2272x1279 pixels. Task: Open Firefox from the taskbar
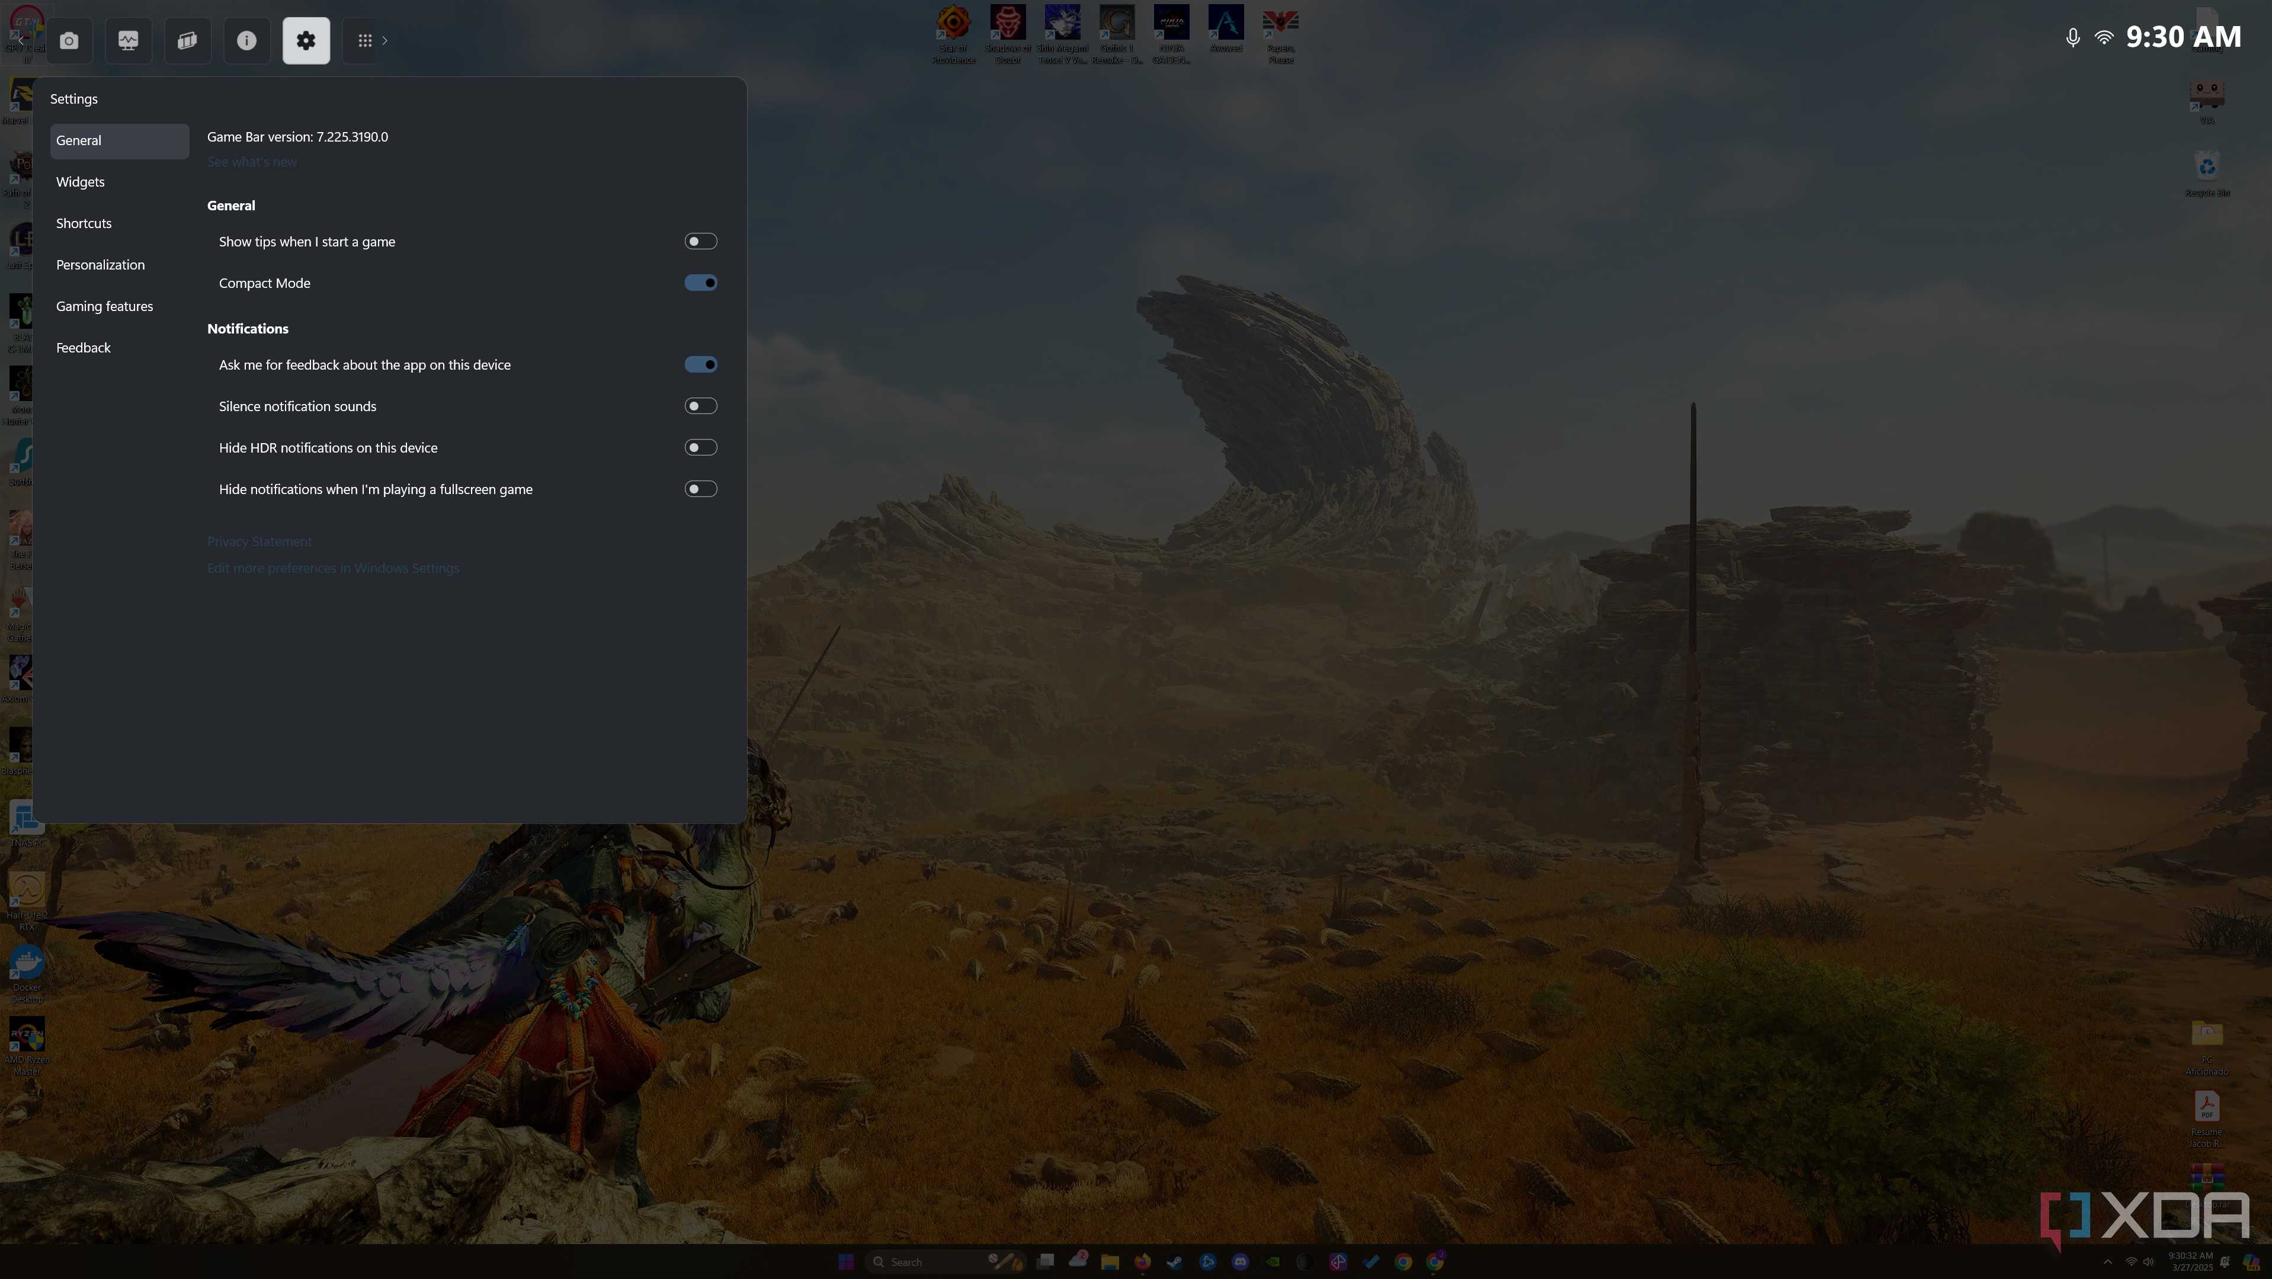pos(1142,1261)
